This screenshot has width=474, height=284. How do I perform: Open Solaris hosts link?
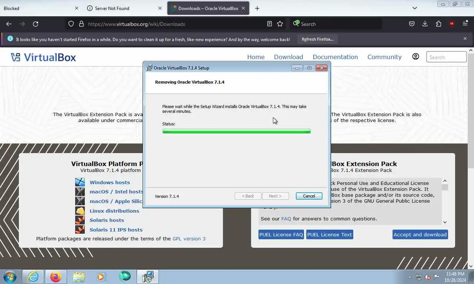click(107, 220)
